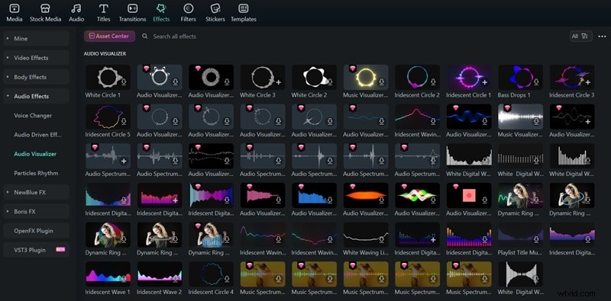This screenshot has height=301, width=611.
Task: Expand the Boris FX category
Action: point(36,212)
